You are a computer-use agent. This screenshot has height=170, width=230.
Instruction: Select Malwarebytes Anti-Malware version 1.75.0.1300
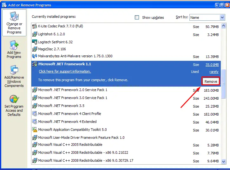[x=126, y=56]
